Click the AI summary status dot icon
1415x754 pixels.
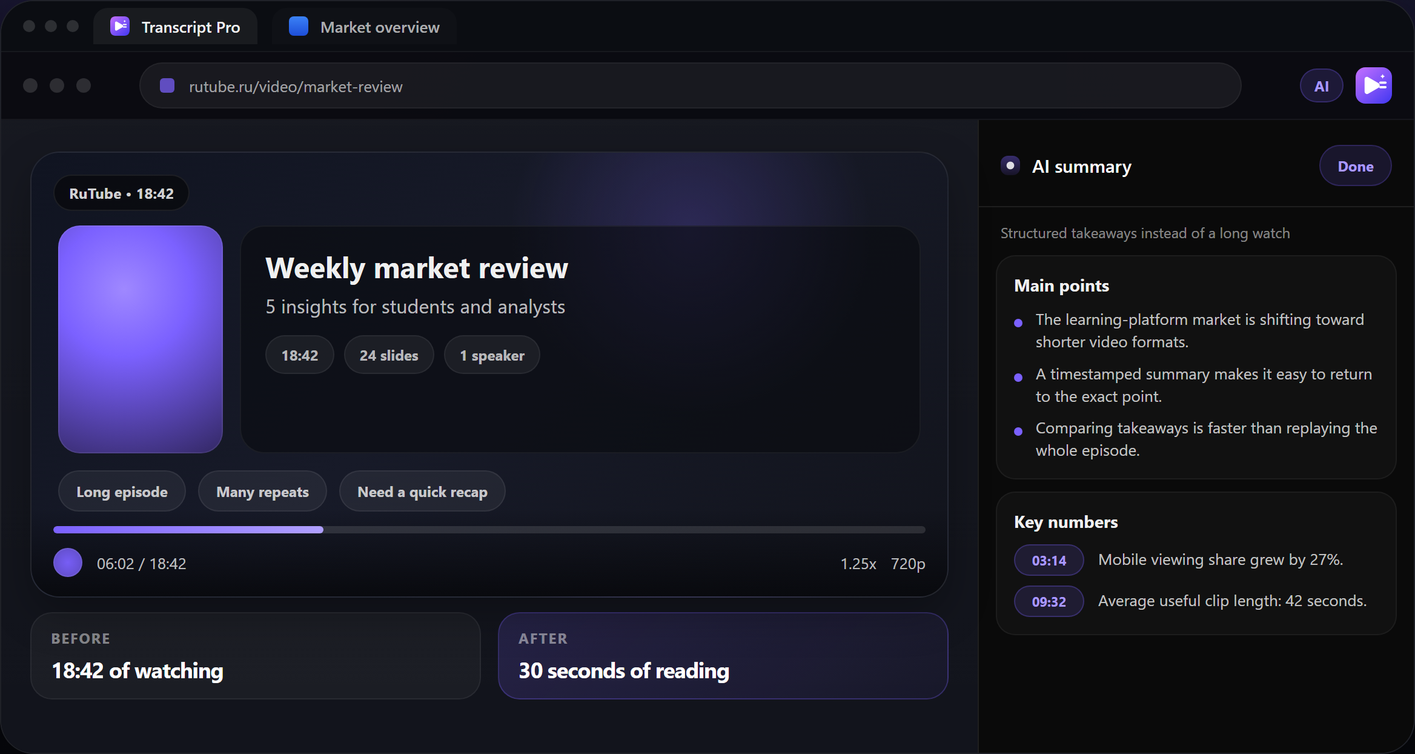click(x=1010, y=165)
